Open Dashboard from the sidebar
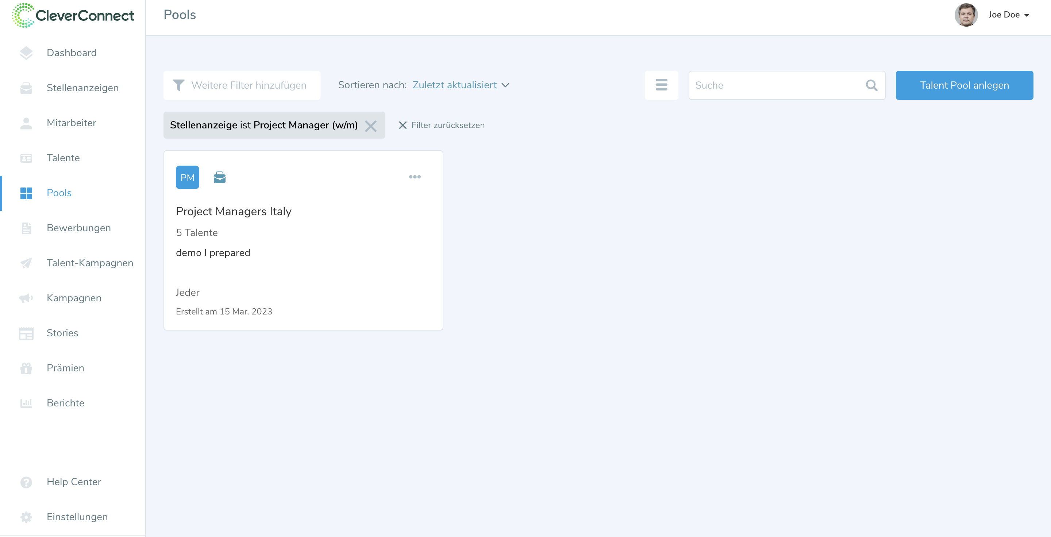The width and height of the screenshot is (1051, 537). (72, 53)
